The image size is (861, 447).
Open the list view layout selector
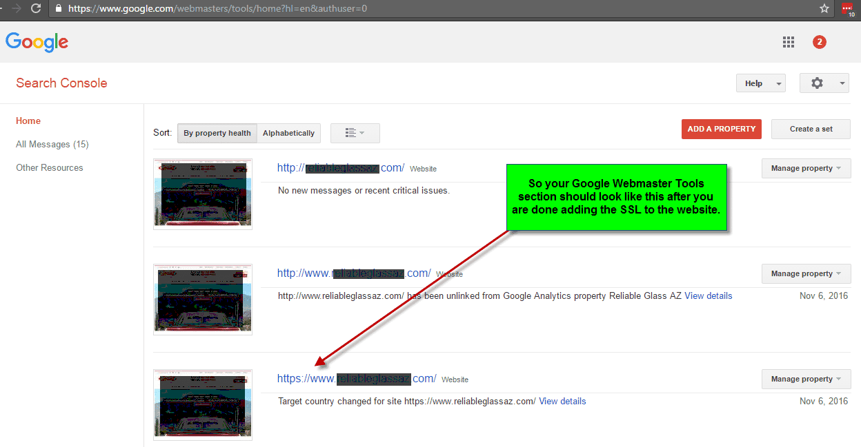point(355,133)
